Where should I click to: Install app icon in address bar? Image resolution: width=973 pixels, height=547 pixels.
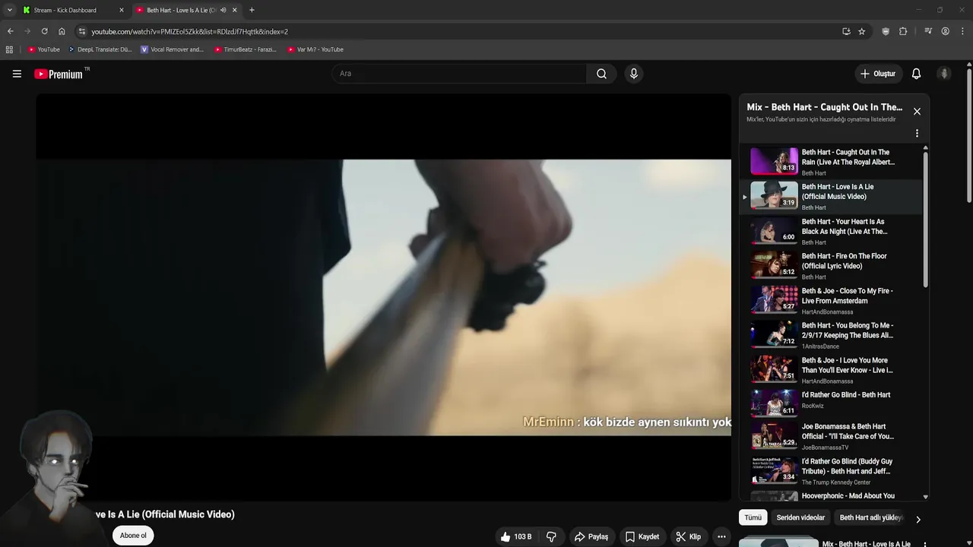click(x=846, y=31)
